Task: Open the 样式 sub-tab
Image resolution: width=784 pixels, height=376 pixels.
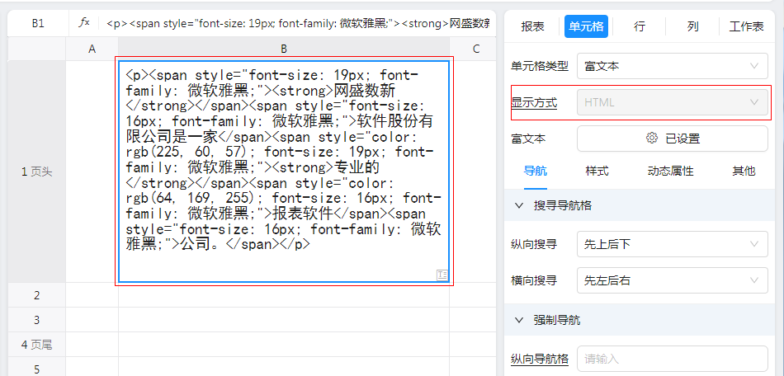Action: [597, 172]
